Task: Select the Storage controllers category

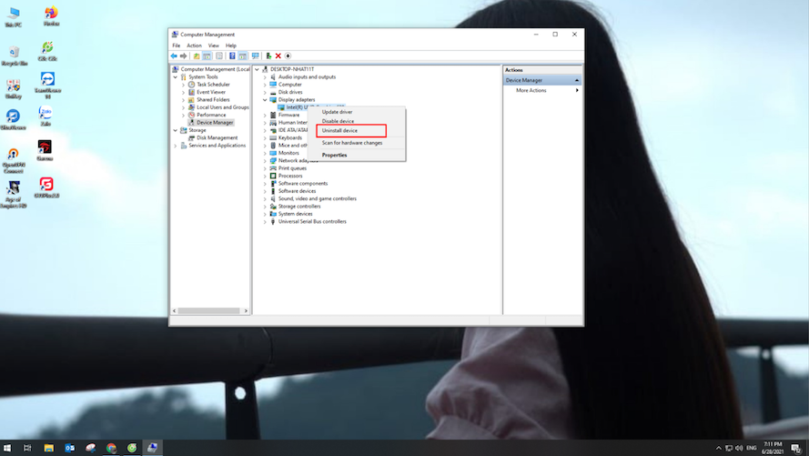Action: point(299,207)
